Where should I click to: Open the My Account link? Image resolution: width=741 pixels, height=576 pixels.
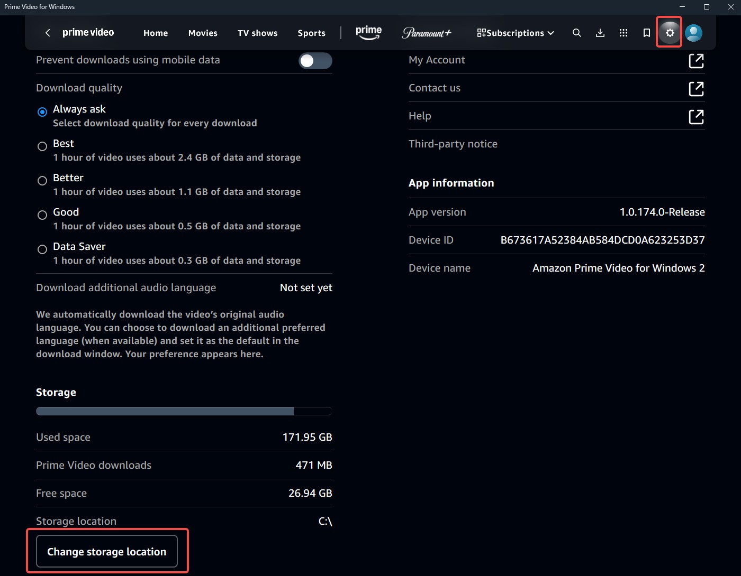click(437, 60)
